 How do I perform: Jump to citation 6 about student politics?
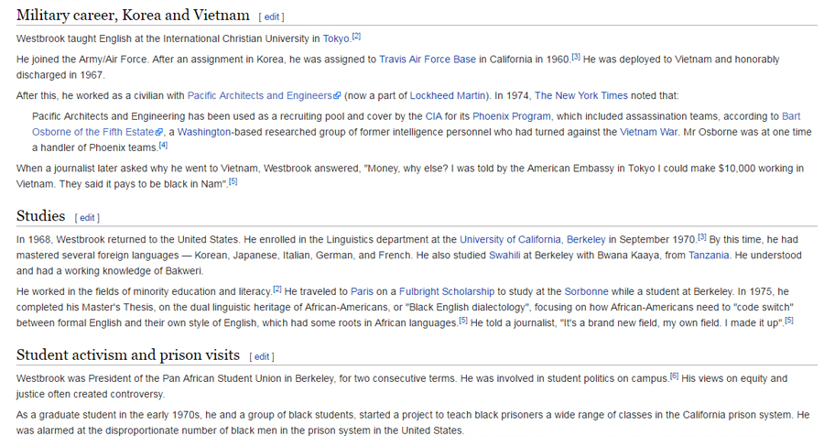(x=674, y=376)
